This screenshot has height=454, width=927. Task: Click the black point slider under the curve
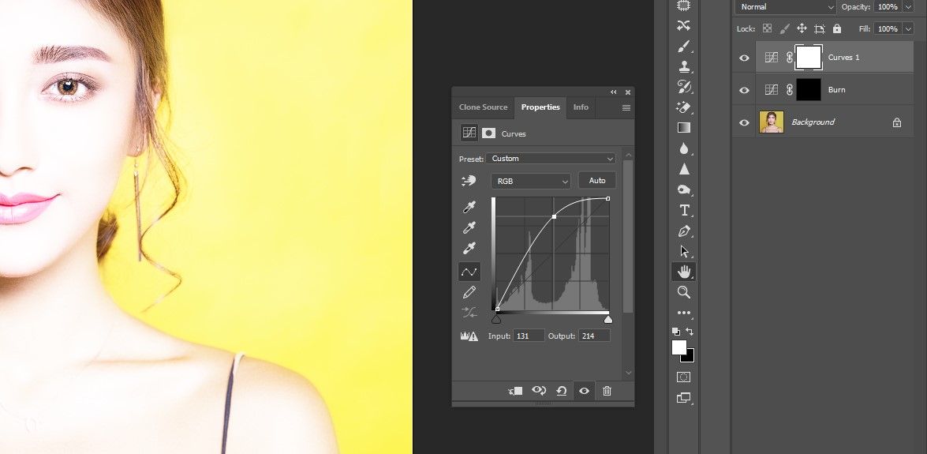click(x=496, y=319)
